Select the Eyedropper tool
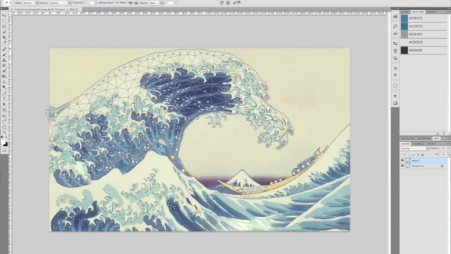Image resolution: width=451 pixels, height=254 pixels. point(4,42)
